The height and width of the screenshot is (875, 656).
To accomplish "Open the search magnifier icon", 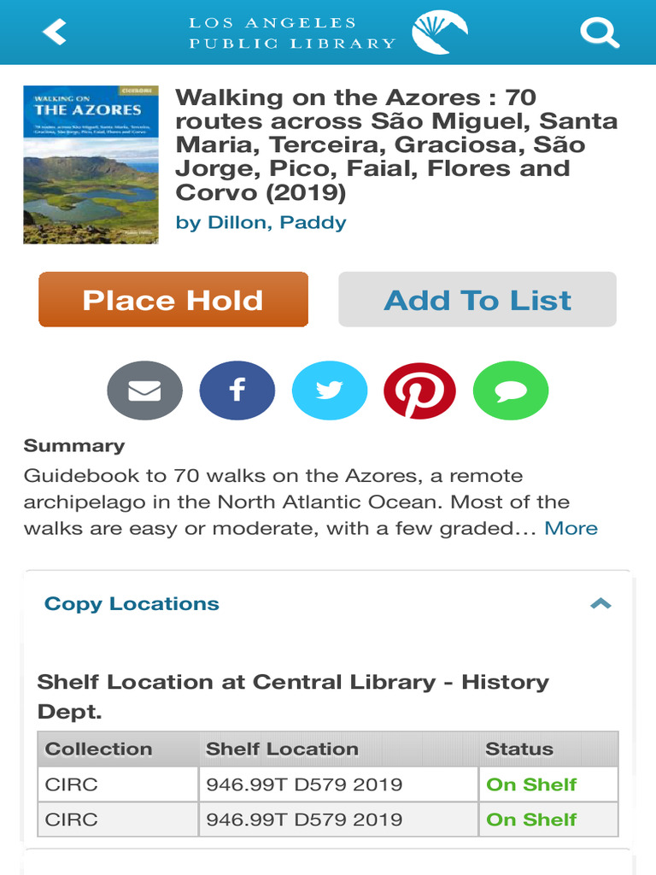I will (599, 32).
